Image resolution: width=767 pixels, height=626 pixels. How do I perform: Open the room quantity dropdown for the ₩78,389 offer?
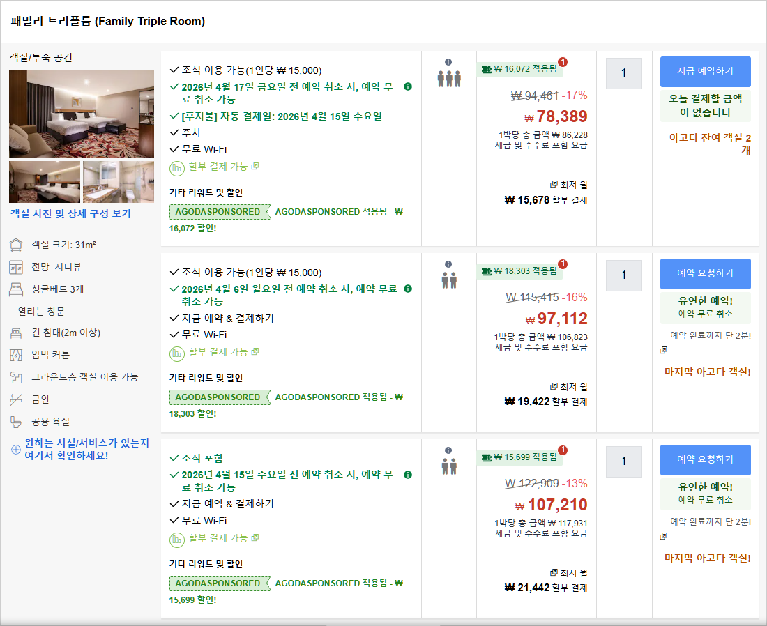click(623, 73)
